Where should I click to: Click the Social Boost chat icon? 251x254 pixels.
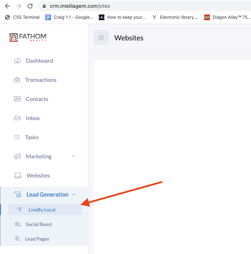(x=18, y=224)
